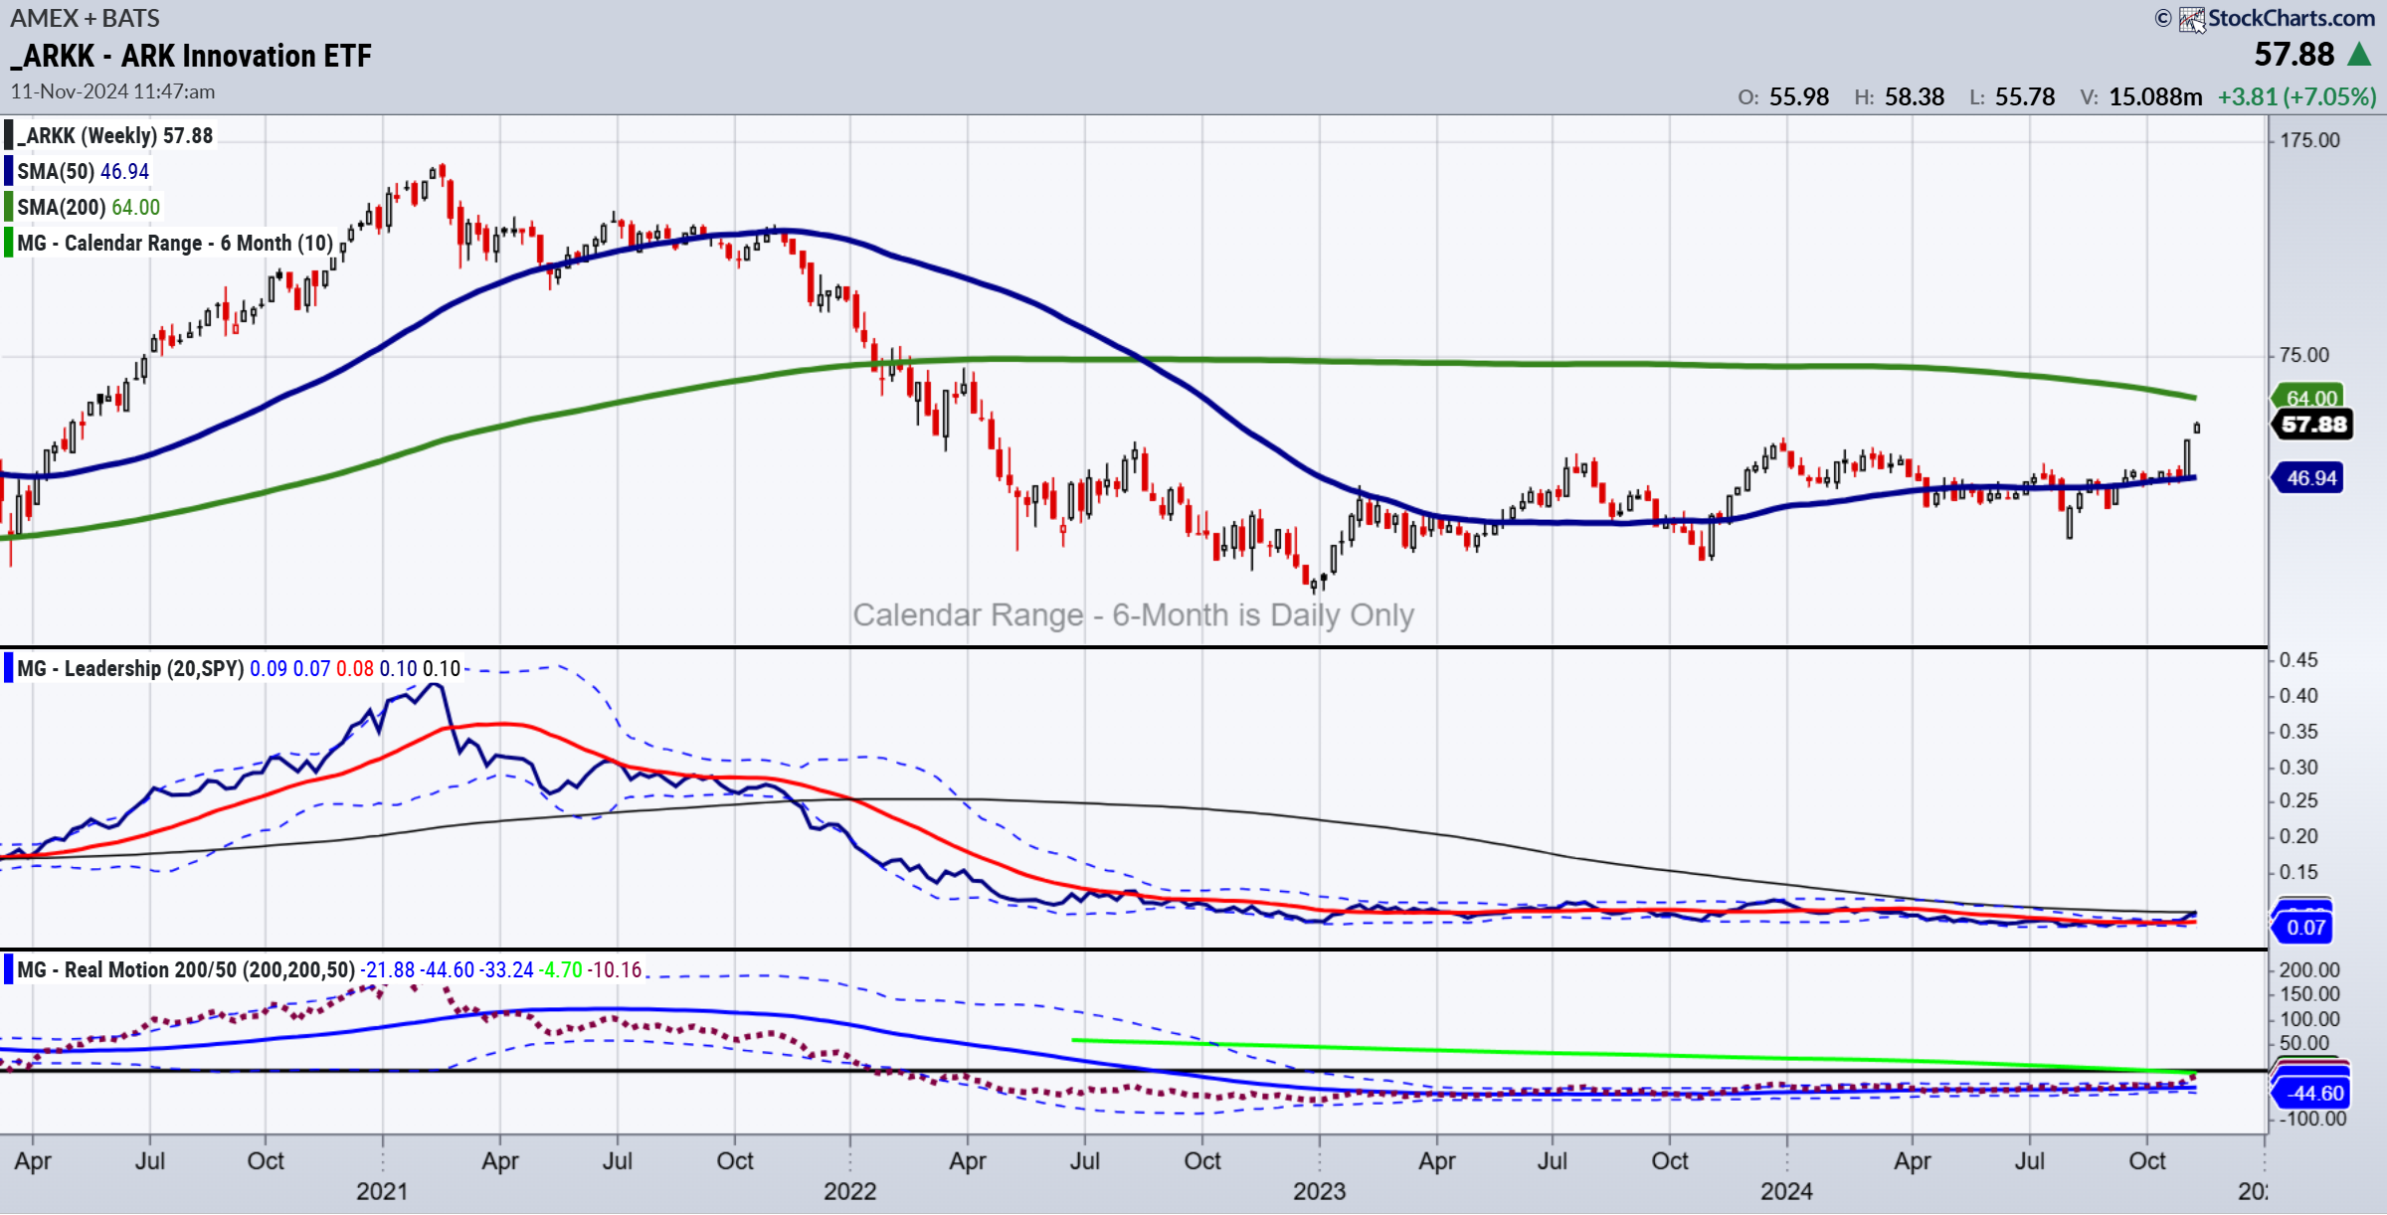
Task: Click the high price value 58.38
Action: [x=1915, y=96]
